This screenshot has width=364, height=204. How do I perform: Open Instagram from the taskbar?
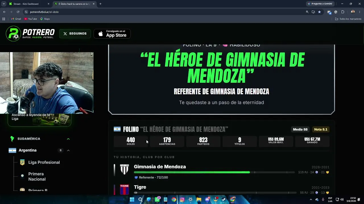(182, 199)
